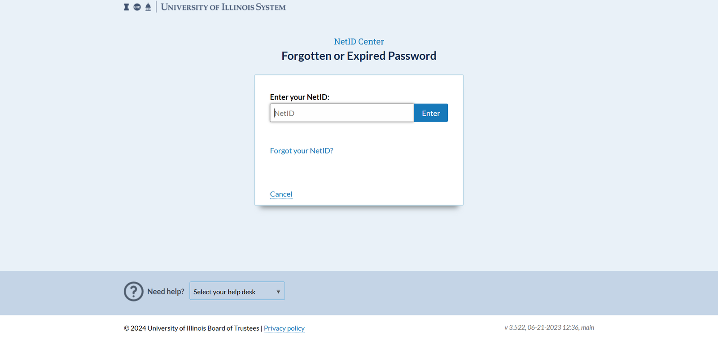Click the Forgotten or Expired Password heading
718x341 pixels.
coord(359,56)
